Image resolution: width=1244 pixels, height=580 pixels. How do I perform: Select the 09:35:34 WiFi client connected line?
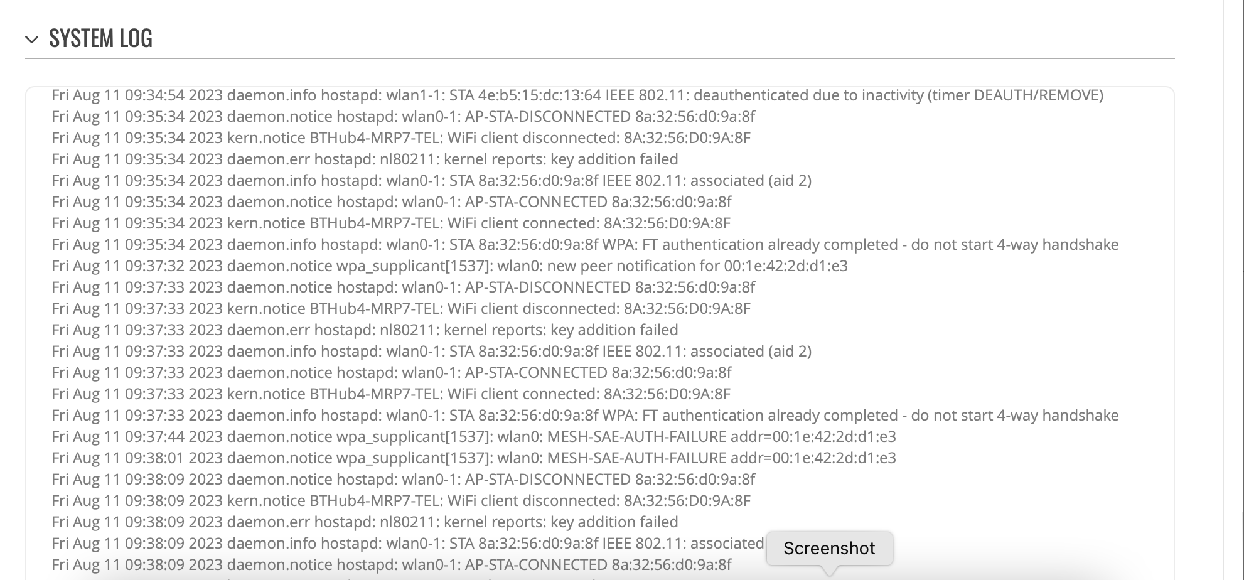point(391,223)
